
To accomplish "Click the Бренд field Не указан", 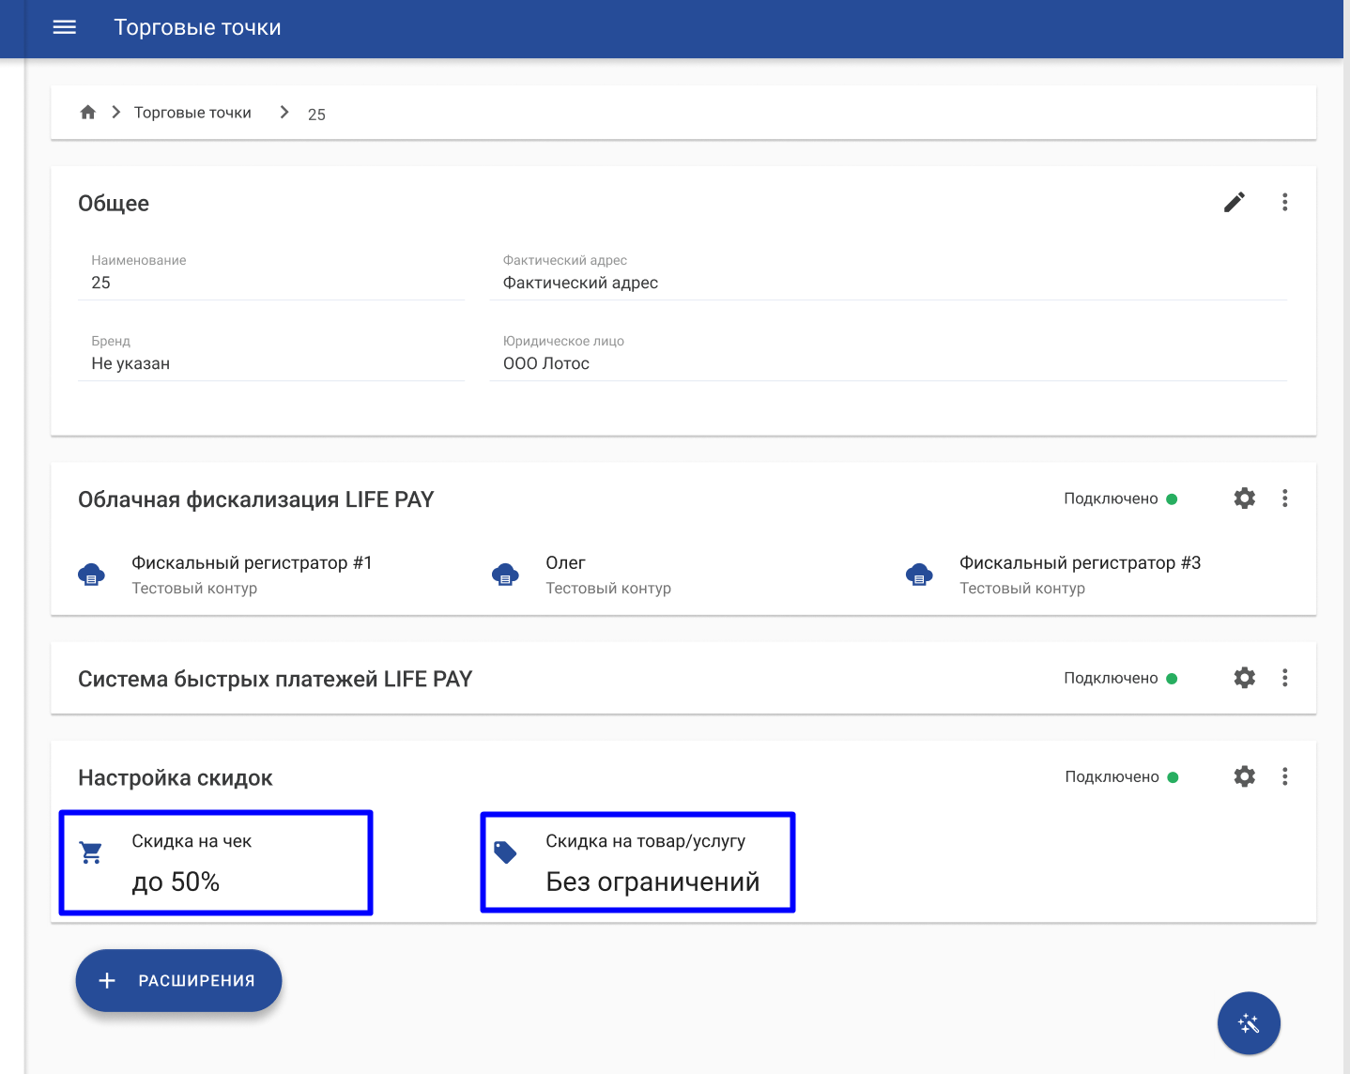I will pyautogui.click(x=130, y=363).
